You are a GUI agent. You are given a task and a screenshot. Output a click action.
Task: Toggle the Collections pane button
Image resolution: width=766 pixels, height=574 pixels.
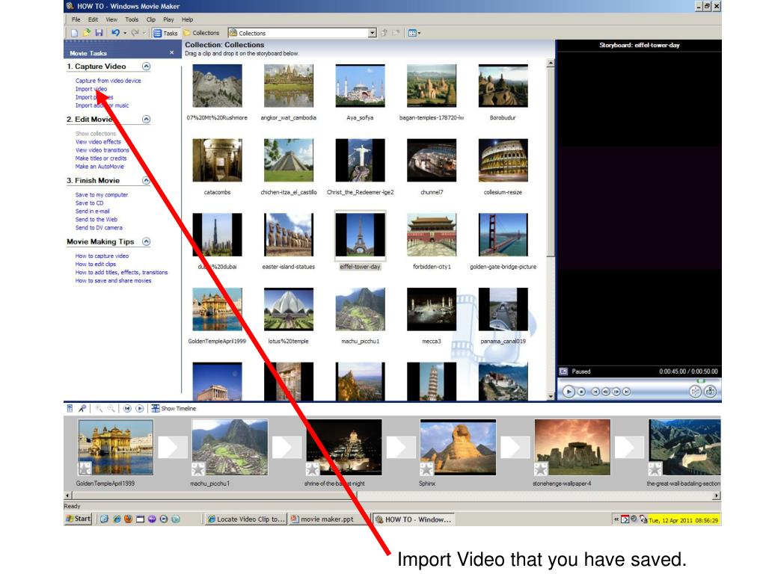tap(201, 33)
